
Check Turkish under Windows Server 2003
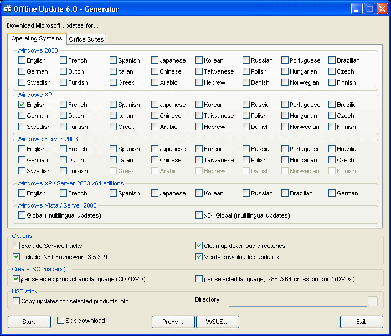coord(63,171)
